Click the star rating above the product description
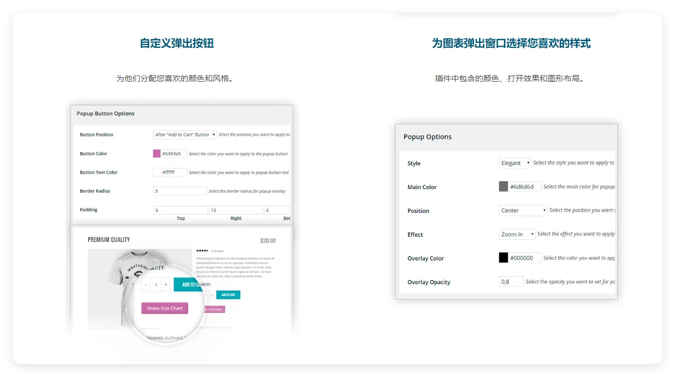The height and width of the screenshot is (377, 675). [203, 251]
